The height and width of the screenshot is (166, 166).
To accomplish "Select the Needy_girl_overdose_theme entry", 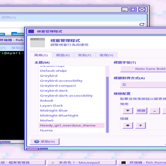I will (72, 125).
